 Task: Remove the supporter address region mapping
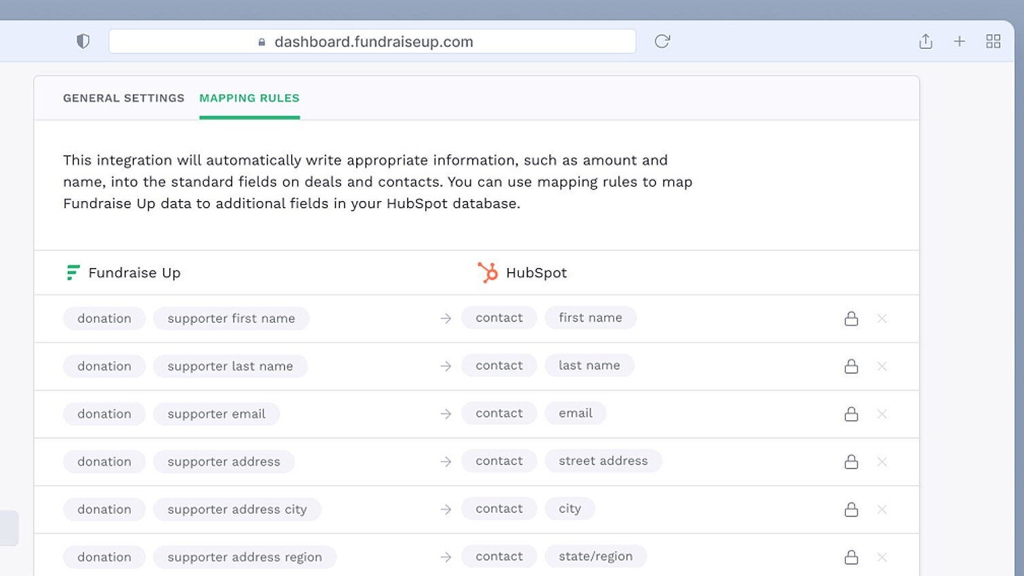click(x=882, y=557)
